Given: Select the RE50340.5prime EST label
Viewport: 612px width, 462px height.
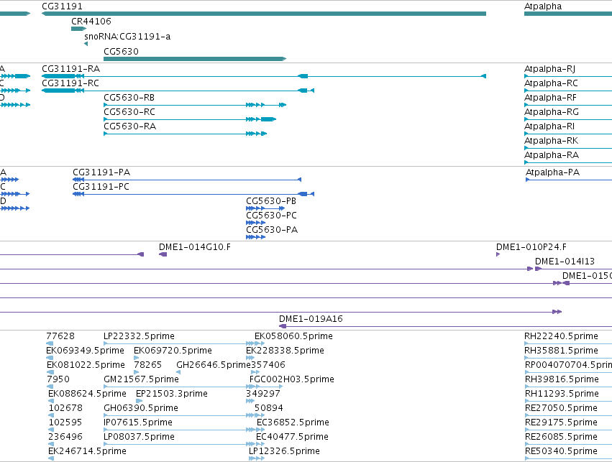Looking at the screenshot, I should (561, 451).
